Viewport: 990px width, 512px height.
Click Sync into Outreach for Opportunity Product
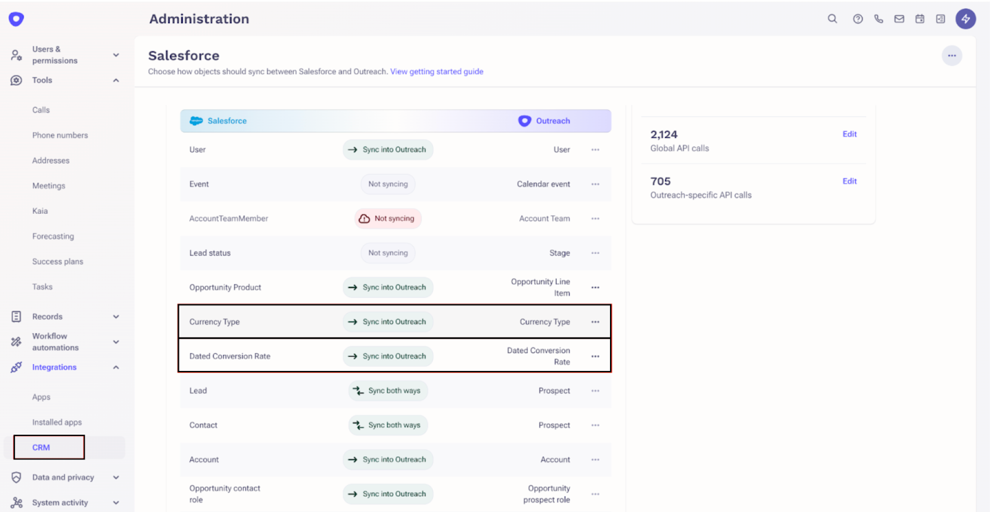point(388,288)
